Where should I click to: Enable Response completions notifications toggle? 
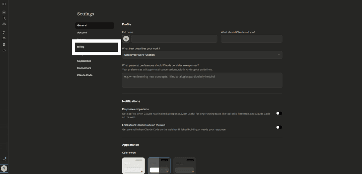coord(279,113)
